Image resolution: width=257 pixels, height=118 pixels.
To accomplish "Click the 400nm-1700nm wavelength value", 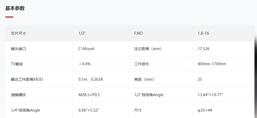I will [212, 64].
